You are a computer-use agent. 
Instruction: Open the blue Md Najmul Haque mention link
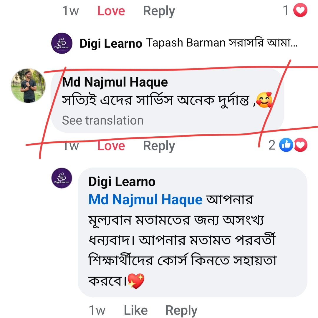pyautogui.click(x=145, y=200)
